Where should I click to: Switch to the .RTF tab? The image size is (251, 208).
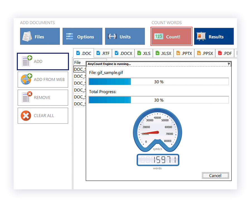103,53
